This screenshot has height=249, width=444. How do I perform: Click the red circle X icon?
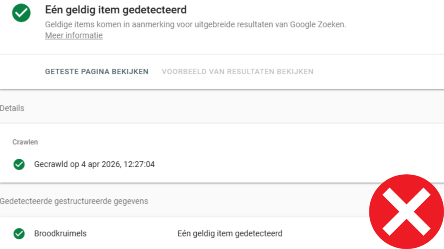406,211
